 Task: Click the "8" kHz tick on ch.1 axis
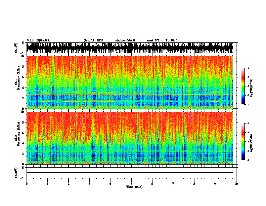24,67
